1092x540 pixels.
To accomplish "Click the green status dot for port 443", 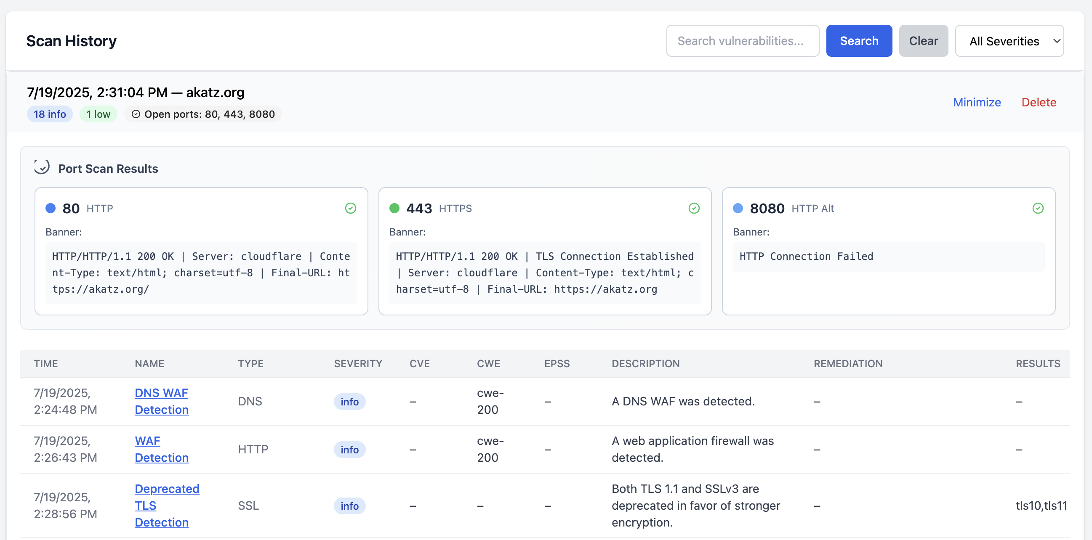I will coord(394,208).
